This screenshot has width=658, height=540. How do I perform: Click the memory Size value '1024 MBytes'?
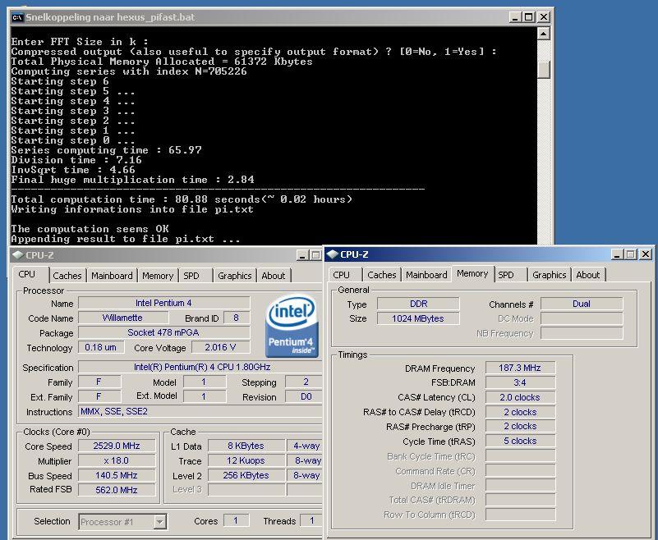418,318
